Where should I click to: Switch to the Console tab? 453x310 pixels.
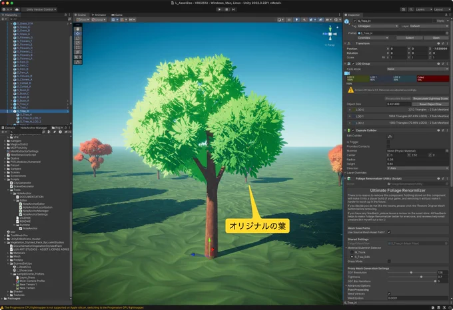tap(9, 128)
